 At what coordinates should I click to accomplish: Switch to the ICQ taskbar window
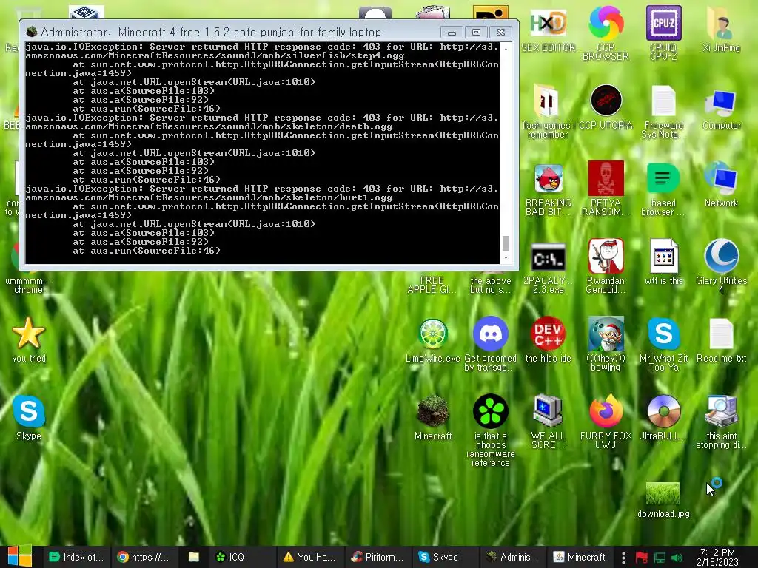243,557
